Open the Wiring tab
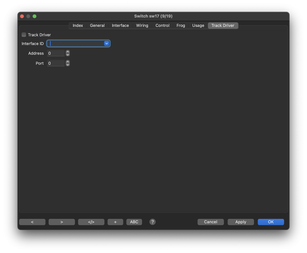 tap(142, 26)
